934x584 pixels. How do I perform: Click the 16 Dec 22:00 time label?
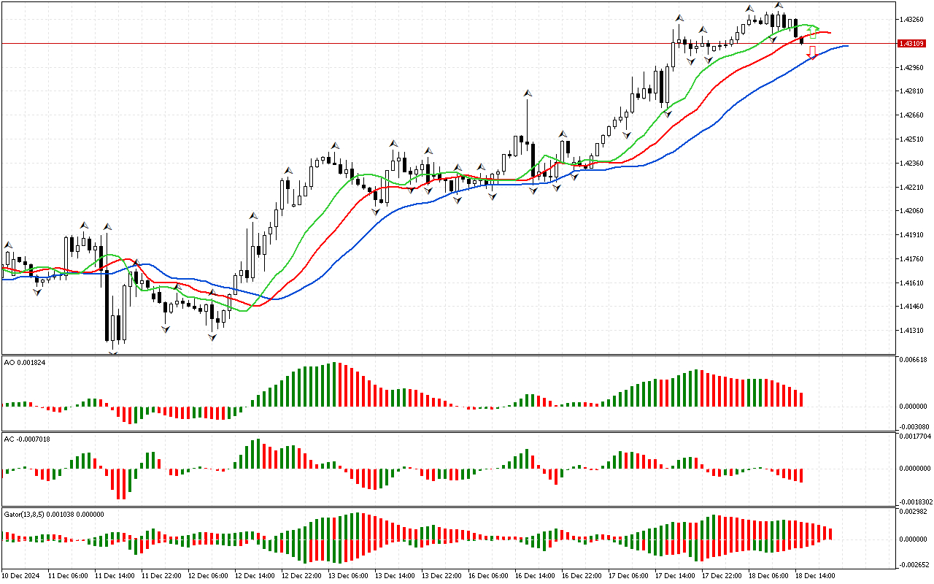[582, 576]
